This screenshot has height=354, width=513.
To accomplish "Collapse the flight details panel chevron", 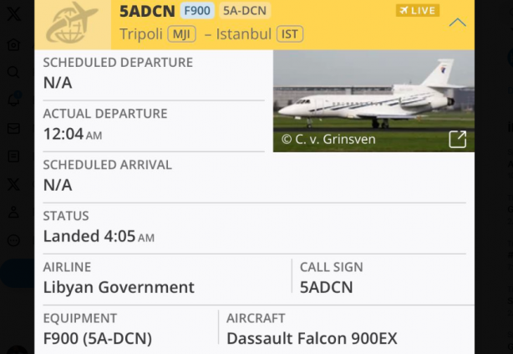I will 457,23.
